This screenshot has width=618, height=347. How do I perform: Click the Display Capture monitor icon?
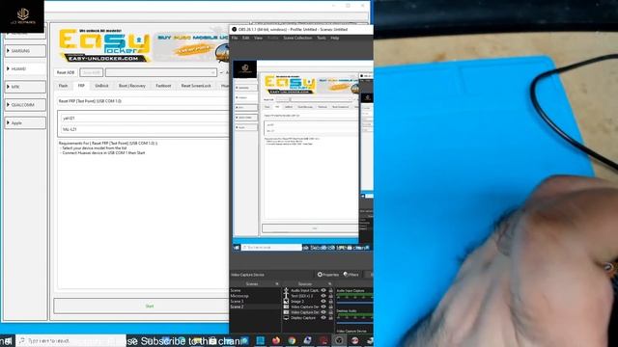point(286,318)
